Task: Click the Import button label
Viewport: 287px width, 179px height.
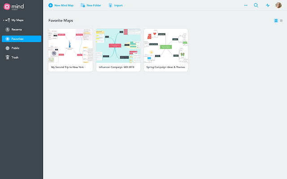Action: pos(118,5)
